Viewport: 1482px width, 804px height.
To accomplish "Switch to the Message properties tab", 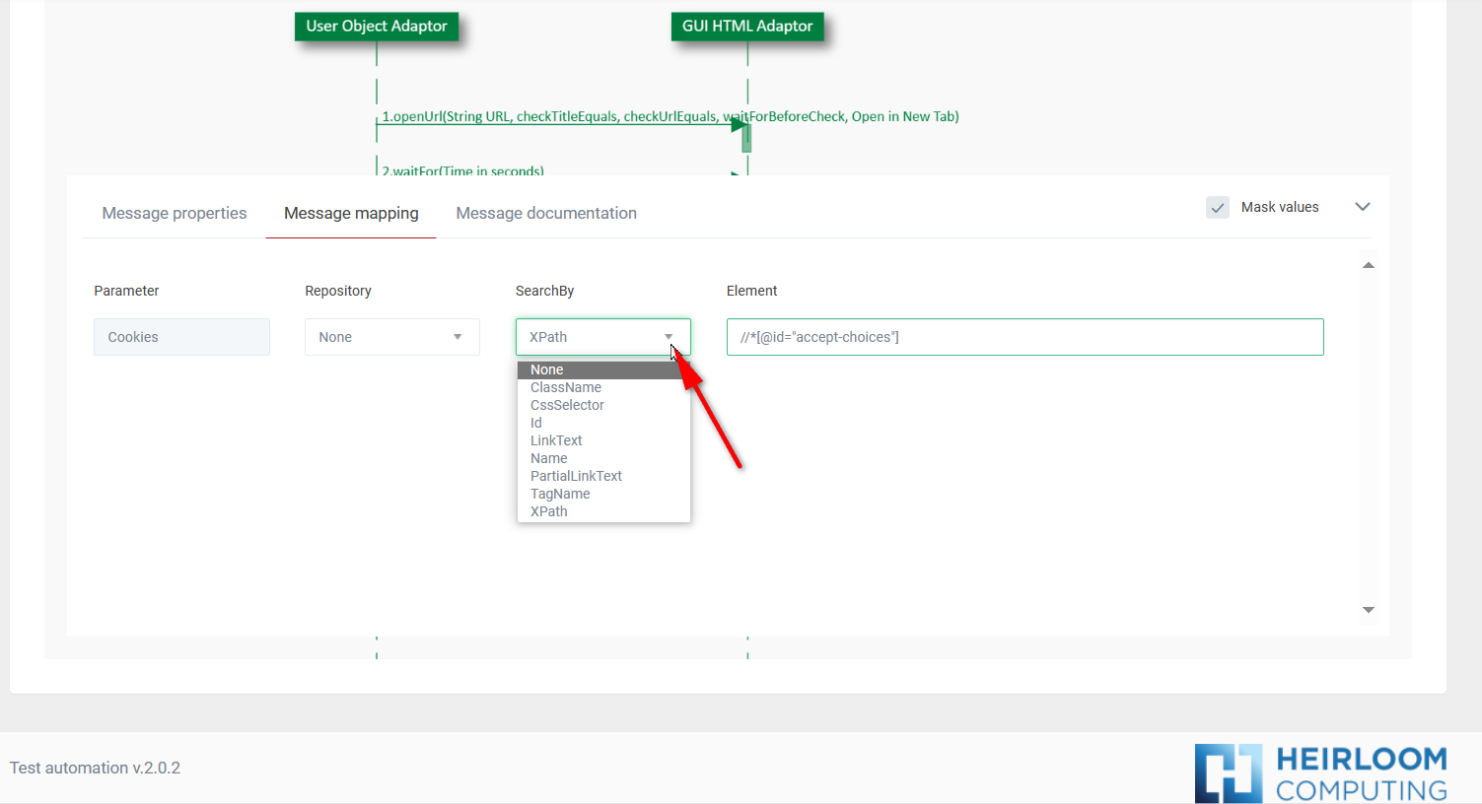I will point(174,213).
